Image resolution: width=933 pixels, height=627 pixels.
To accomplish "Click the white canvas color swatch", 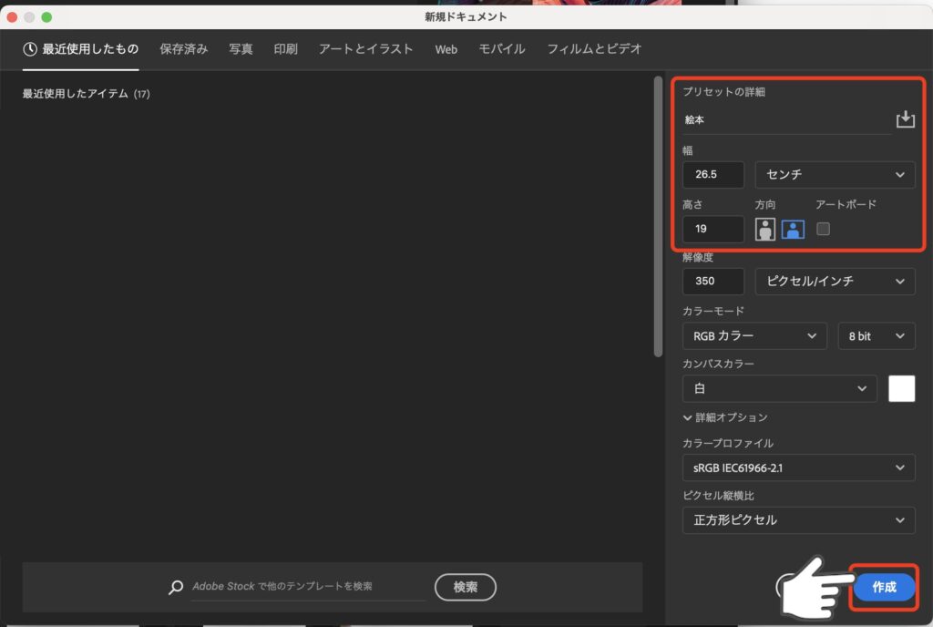I will (x=901, y=389).
